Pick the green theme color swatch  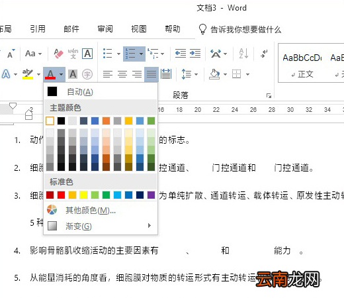point(151,121)
